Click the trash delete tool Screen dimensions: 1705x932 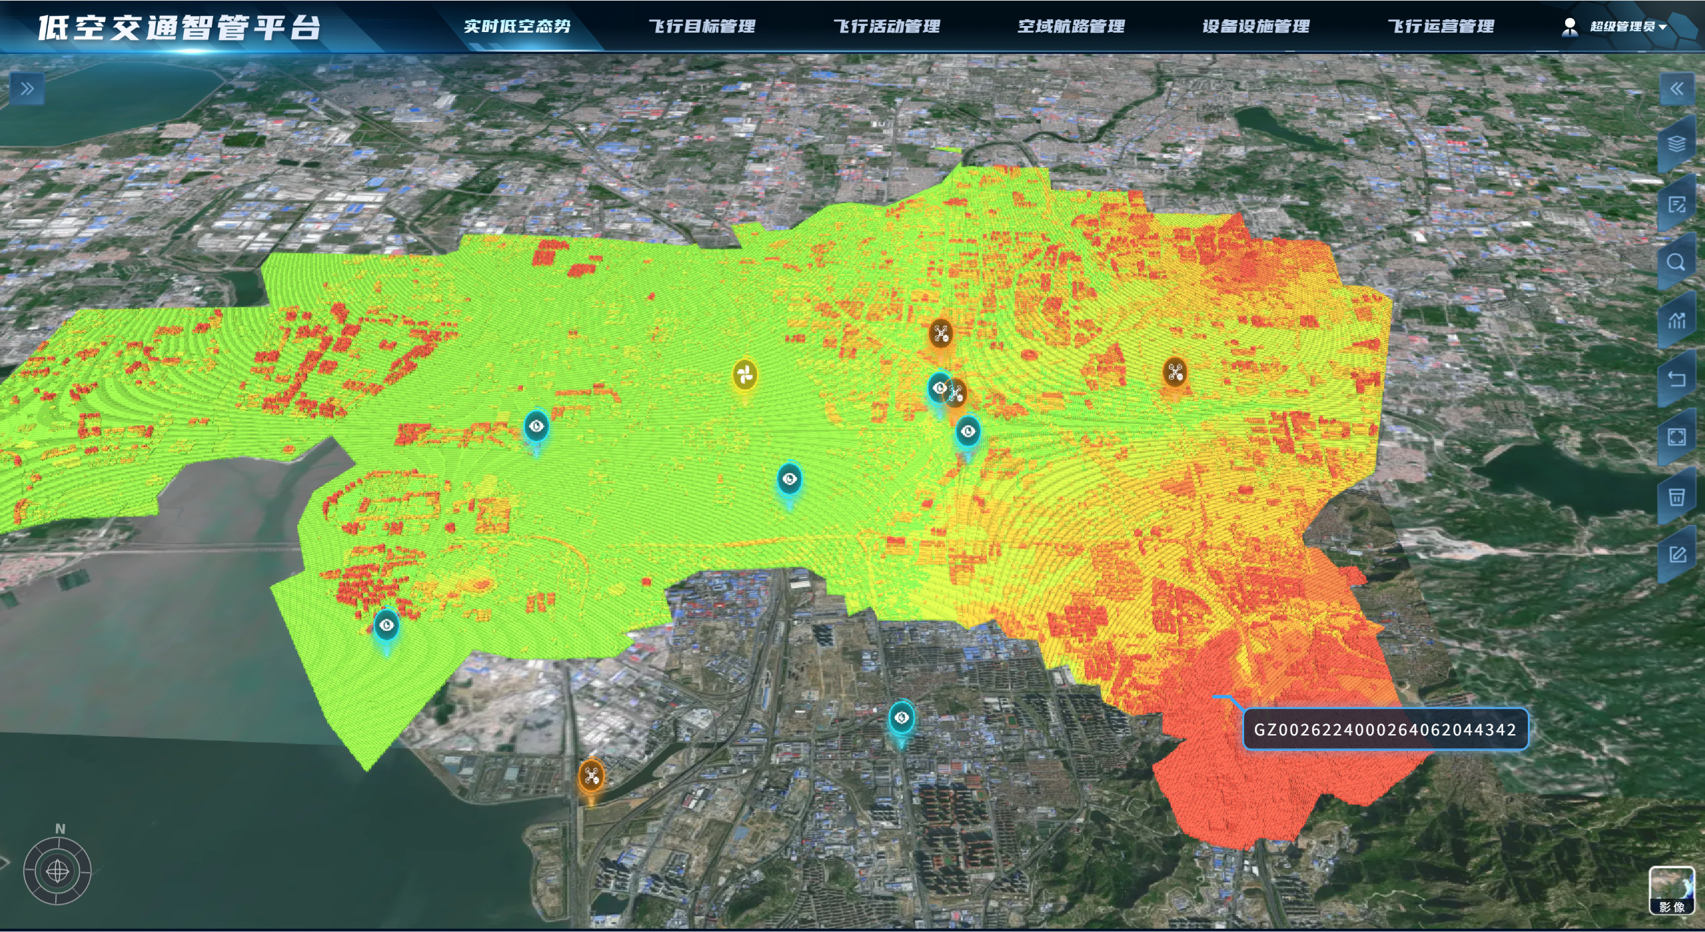tap(1676, 497)
